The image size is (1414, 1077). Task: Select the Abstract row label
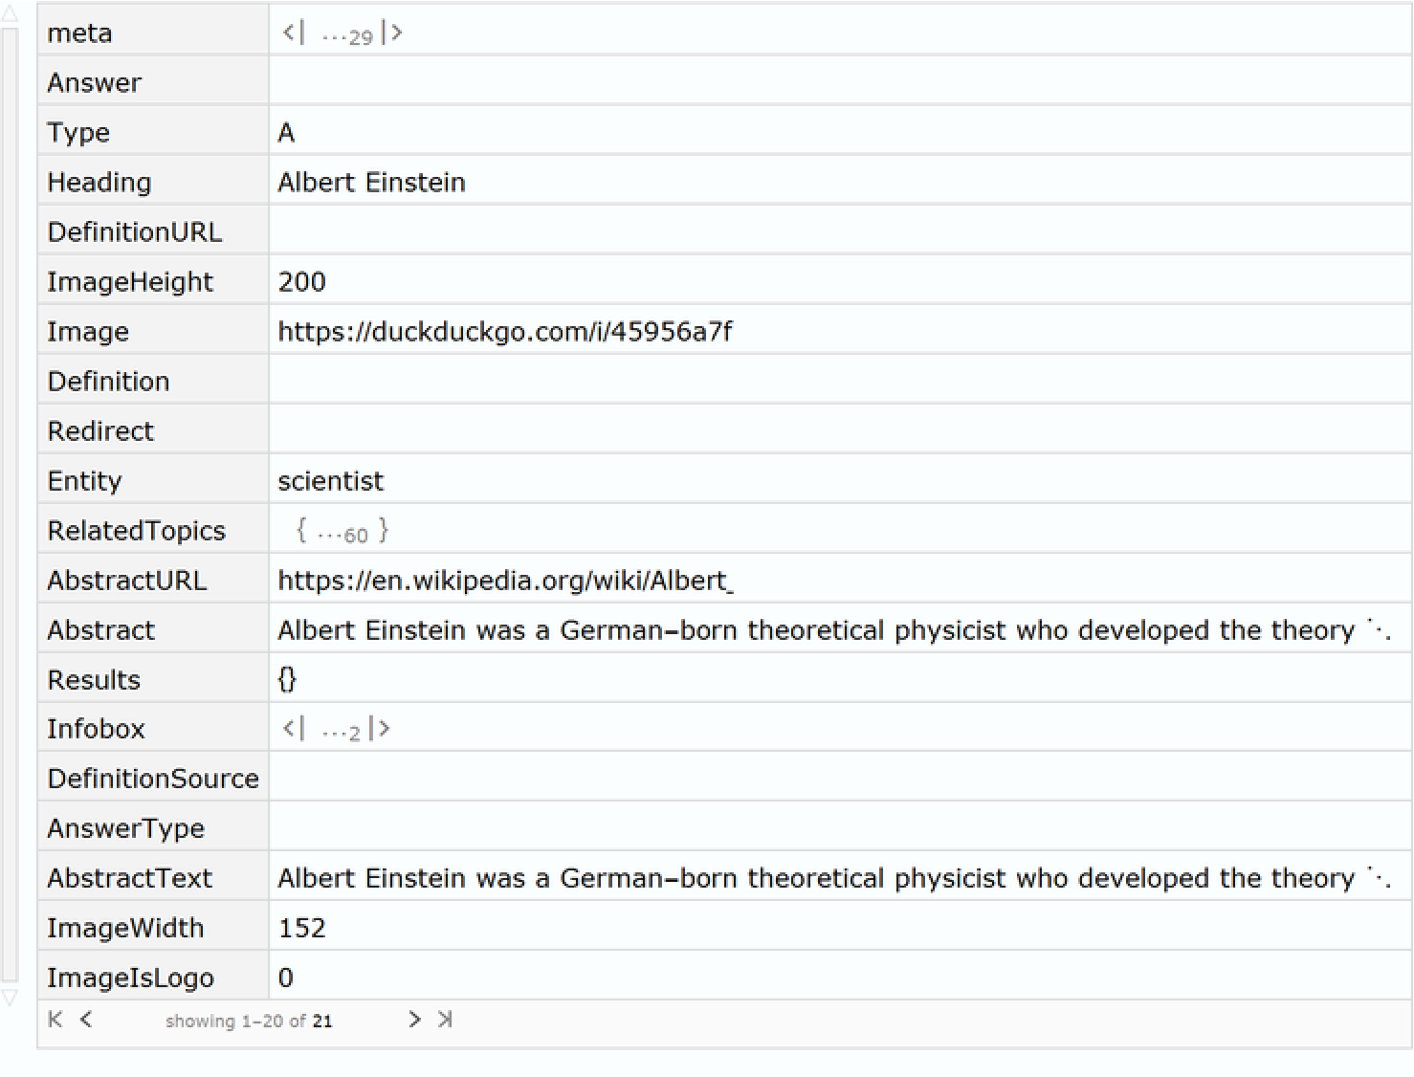point(101,630)
